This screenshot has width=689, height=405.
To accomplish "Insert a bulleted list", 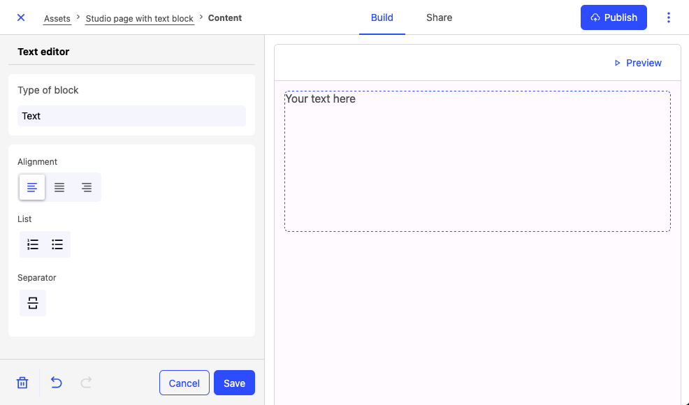I will click(57, 244).
